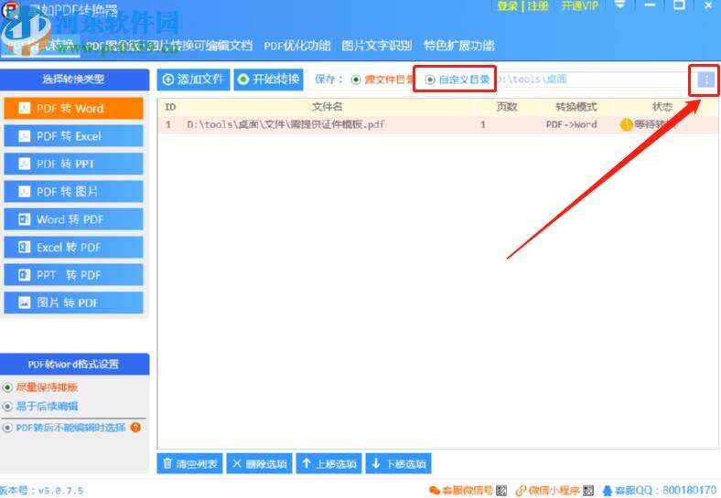Click 页数 column header

coord(507,107)
